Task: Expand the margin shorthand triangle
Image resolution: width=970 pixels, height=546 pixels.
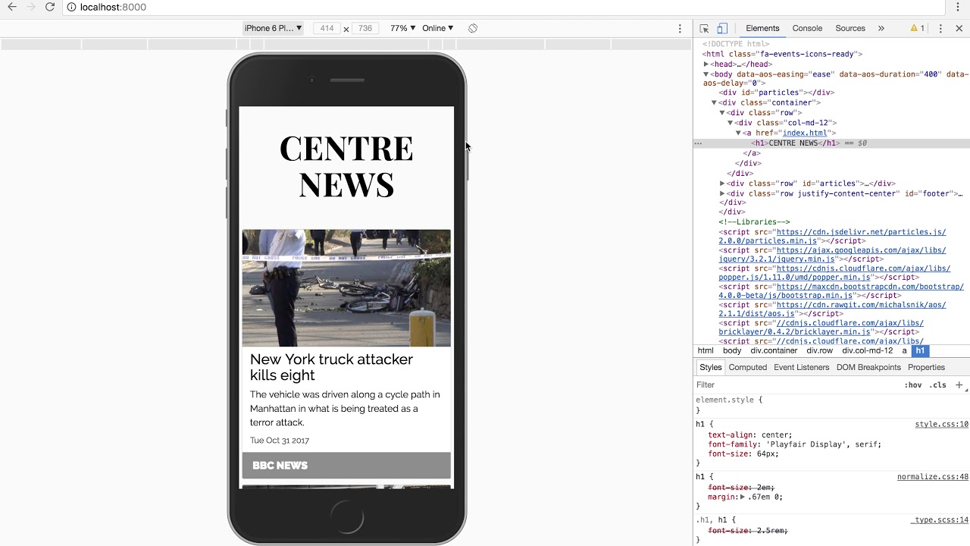Action: pyautogui.click(x=743, y=497)
